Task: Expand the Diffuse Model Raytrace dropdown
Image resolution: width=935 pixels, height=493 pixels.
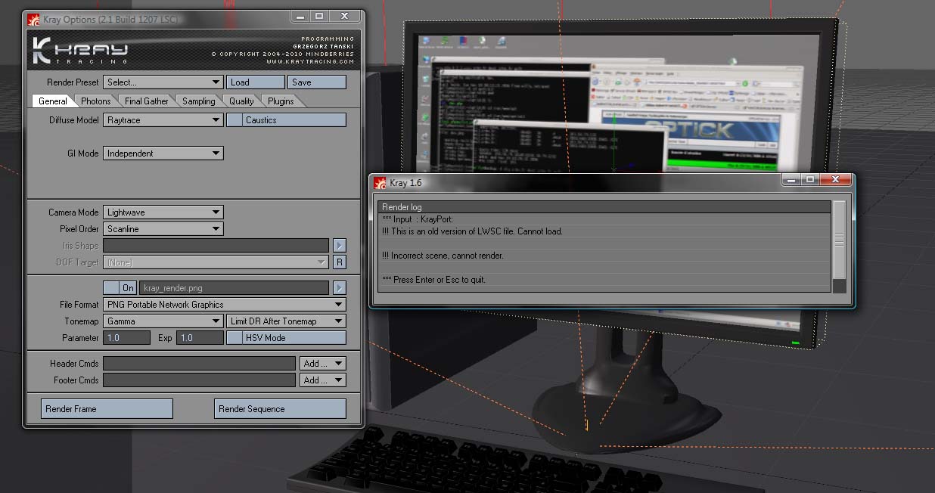Action: pos(163,120)
